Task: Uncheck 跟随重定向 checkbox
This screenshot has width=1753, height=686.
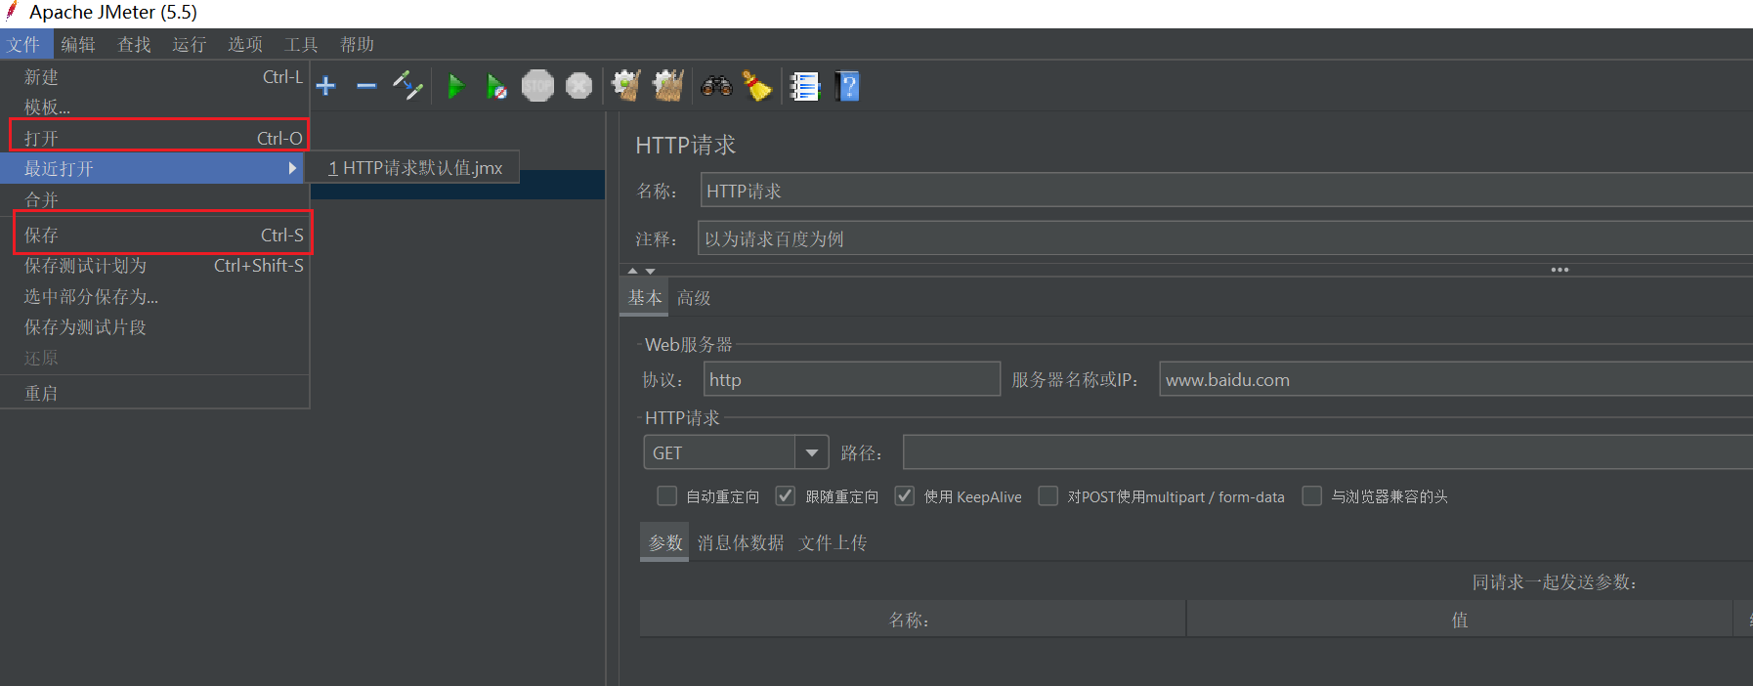Action: coord(785,496)
